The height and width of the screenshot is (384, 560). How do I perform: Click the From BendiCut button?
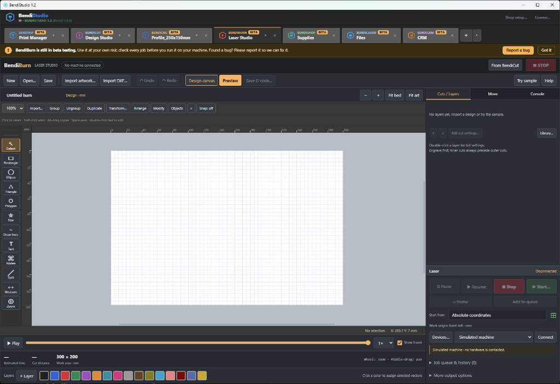pos(505,66)
